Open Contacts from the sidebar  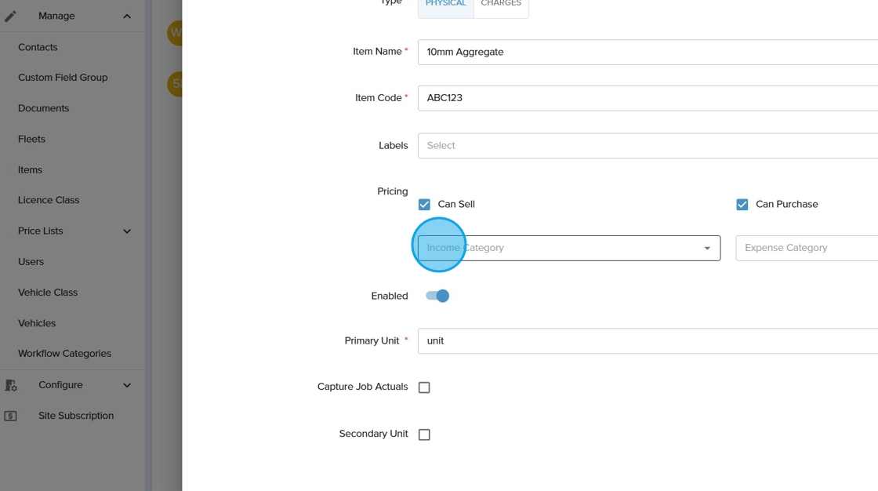tap(38, 47)
